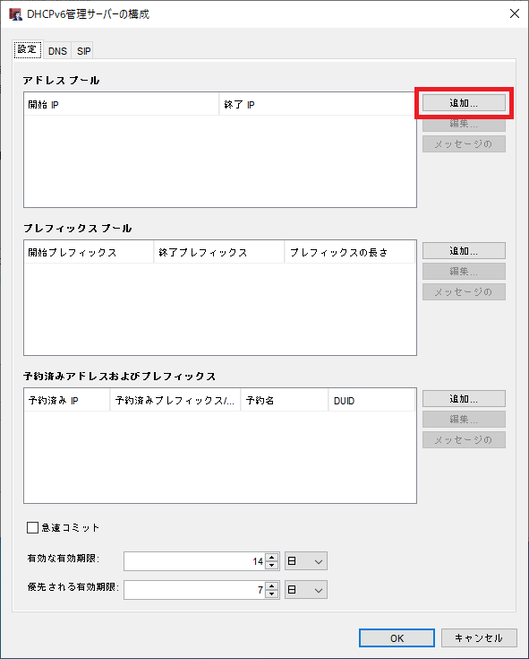Click the 開始 IP column header

coord(121,104)
